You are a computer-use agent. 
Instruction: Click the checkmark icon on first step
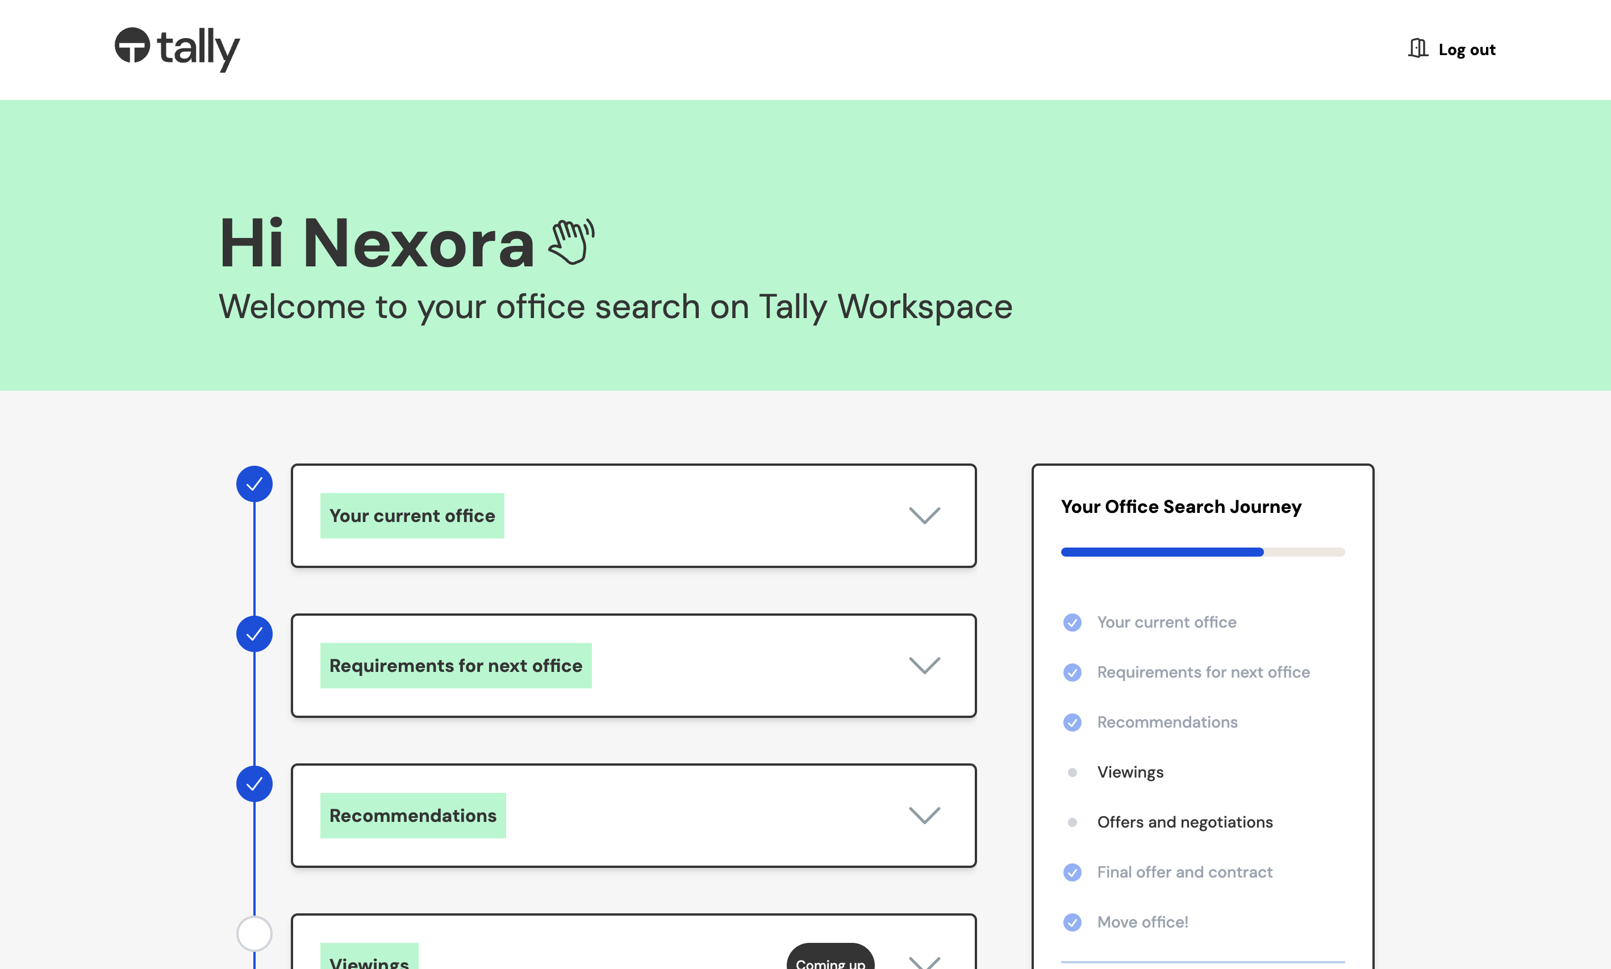coord(254,484)
